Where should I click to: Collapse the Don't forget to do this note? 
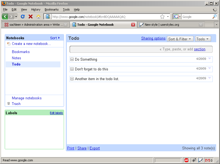72,69
